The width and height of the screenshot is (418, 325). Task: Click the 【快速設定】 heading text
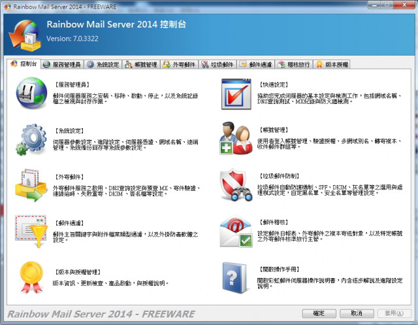click(274, 84)
